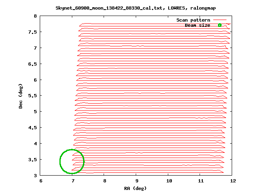Click the y-axis tick label 5
The height and width of the screenshot is (192, 257).
coord(35,112)
